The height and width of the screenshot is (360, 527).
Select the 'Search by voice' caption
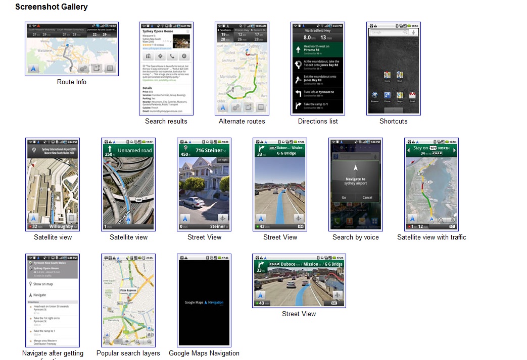tap(356, 237)
